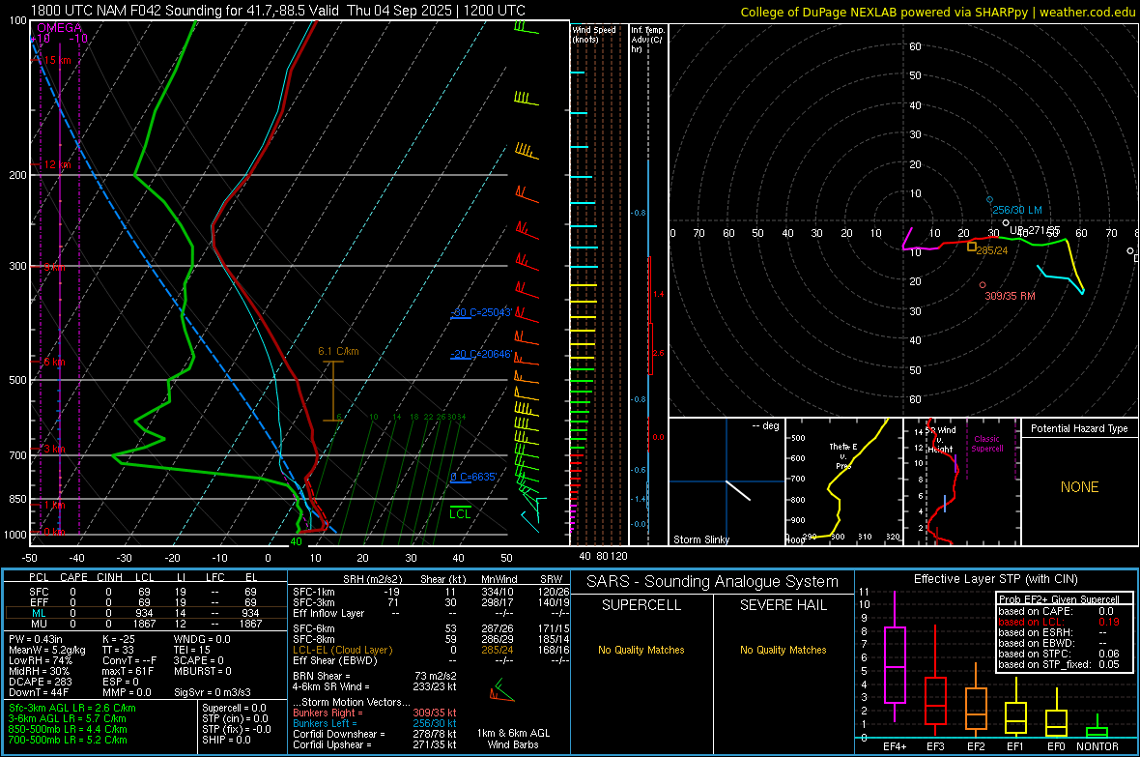Click the sounding title with 1800 UTC NAM F042
Screen dimensions: 1140x757
click(277, 11)
